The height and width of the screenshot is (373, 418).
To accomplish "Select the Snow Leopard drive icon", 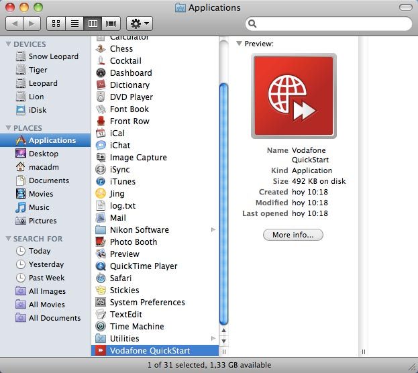I will [x=21, y=56].
